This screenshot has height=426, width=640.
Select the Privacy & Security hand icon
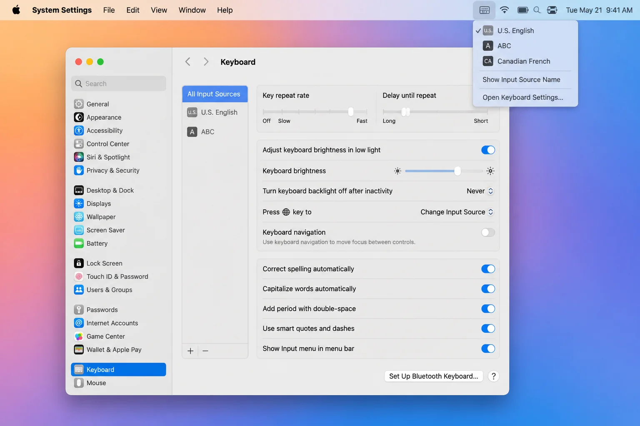click(79, 171)
